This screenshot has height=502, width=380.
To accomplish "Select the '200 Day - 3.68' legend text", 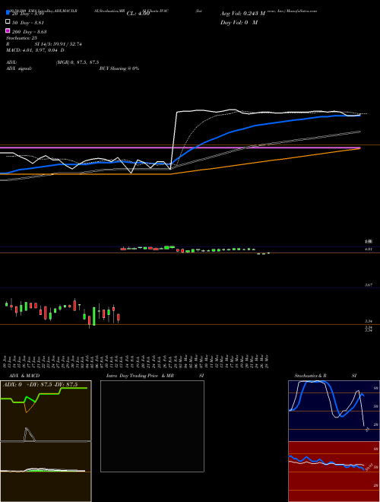I will point(29,32).
